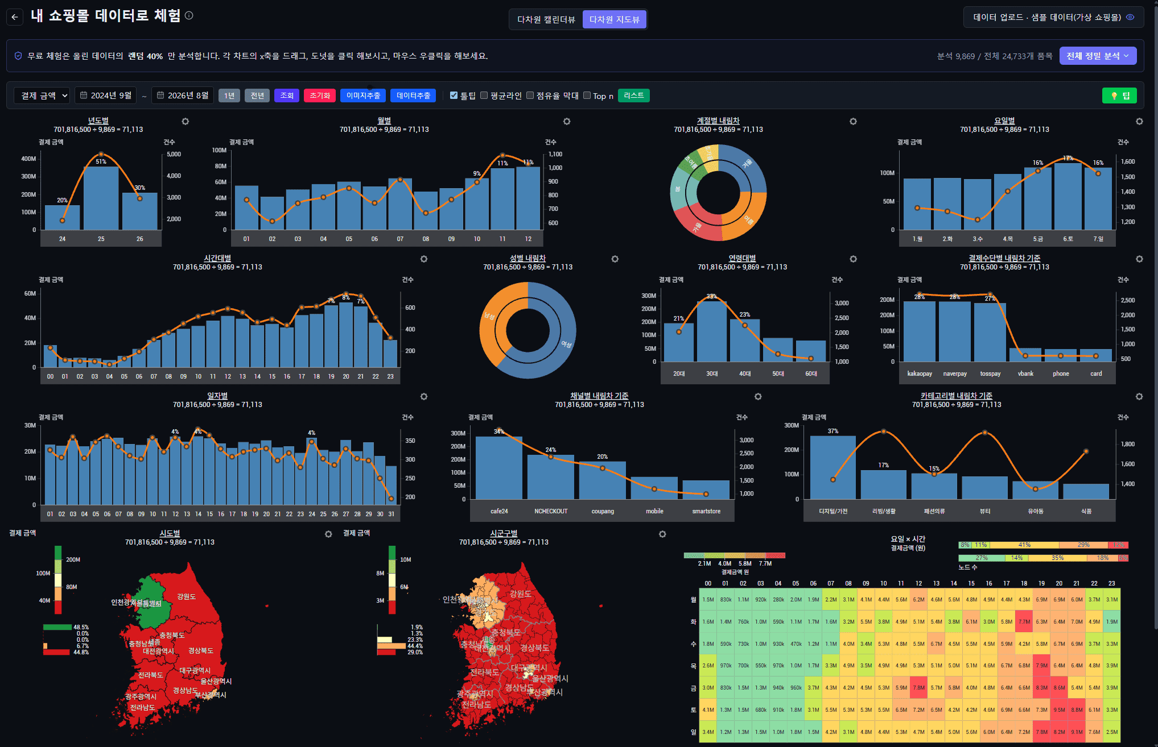Export data with the 데이터추출 button
Screen dimensions: 1158x747
(x=413, y=96)
